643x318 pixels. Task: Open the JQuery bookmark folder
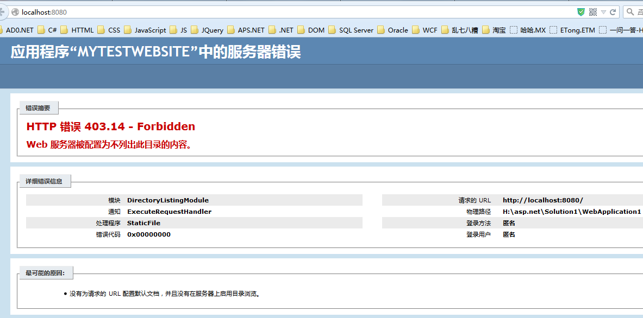pos(207,30)
